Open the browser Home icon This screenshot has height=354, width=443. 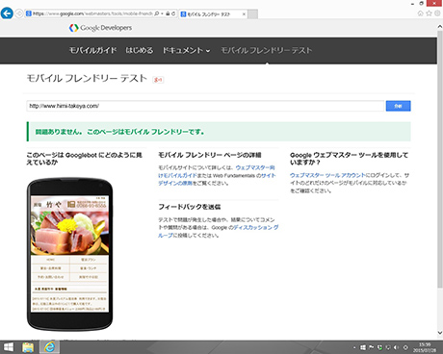coord(421,13)
